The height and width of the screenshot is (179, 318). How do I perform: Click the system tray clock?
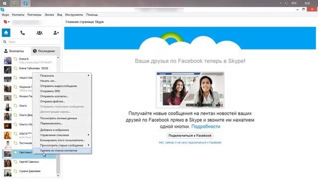pyautogui.click(x=307, y=3)
